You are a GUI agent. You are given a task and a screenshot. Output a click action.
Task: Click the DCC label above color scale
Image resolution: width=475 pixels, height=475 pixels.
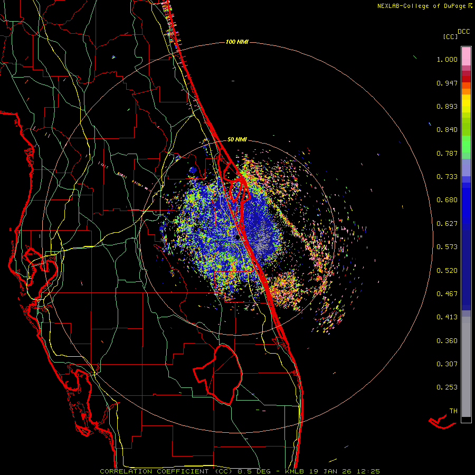(x=464, y=32)
